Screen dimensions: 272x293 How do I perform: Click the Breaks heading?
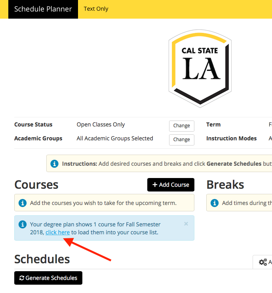click(225, 185)
